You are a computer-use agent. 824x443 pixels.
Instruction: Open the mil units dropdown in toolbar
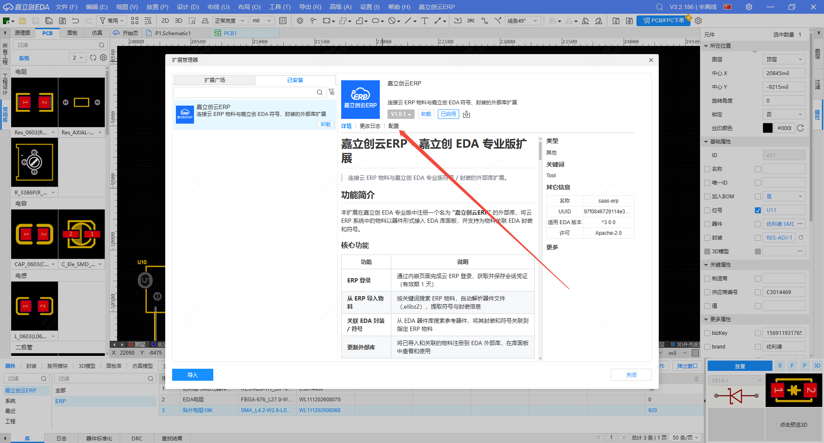[262, 21]
